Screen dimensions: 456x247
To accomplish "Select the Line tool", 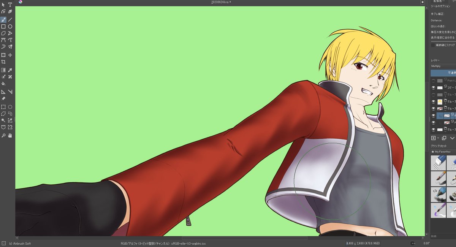I will [10, 19].
